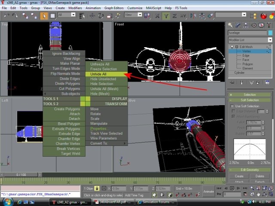Viewport: 275px width, 206px height.
Task: Open the Modifier List dropdown
Action: (250, 40)
